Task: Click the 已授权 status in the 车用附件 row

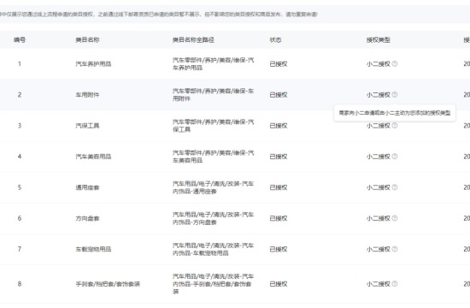Action: [x=279, y=95]
